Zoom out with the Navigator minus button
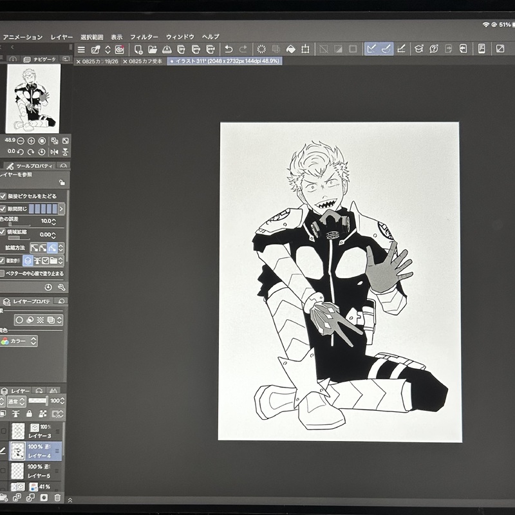The width and height of the screenshot is (515, 515). click(x=21, y=141)
